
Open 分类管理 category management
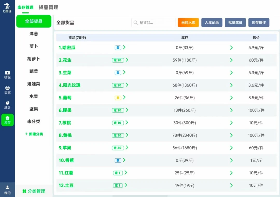coord(34,191)
